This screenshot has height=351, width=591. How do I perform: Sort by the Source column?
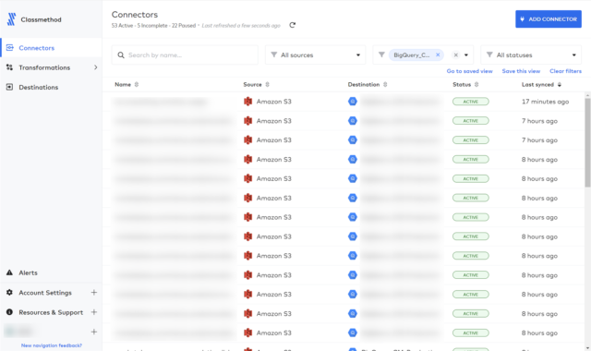257,84
